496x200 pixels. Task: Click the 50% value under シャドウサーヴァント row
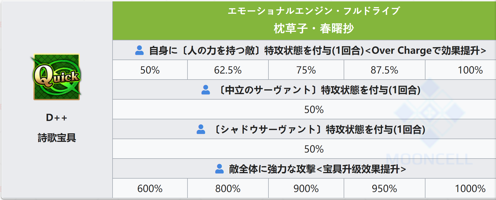(314, 149)
